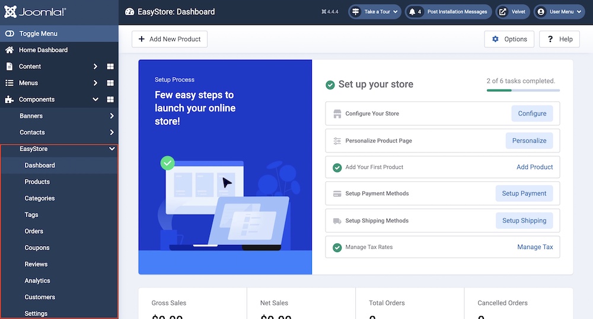Image resolution: width=593 pixels, height=319 pixels.
Task: Click the Menus dashboard grid icon
Action: [110, 83]
